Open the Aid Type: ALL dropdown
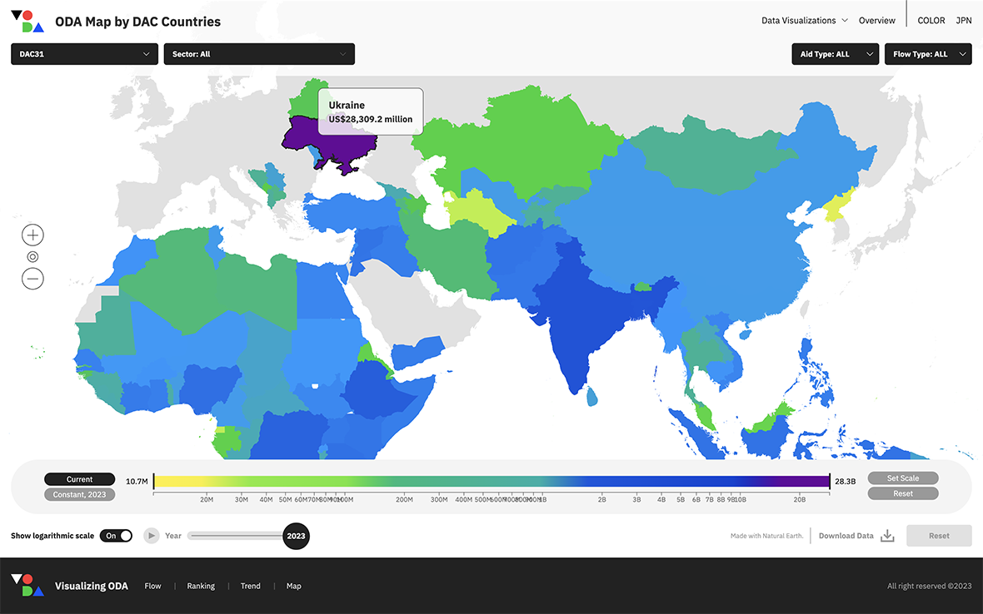 point(835,54)
